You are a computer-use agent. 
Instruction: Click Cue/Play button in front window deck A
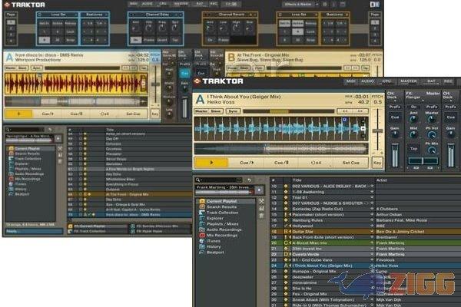[x=247, y=163]
